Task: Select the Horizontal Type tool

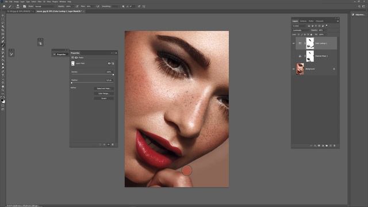Action: [3, 75]
